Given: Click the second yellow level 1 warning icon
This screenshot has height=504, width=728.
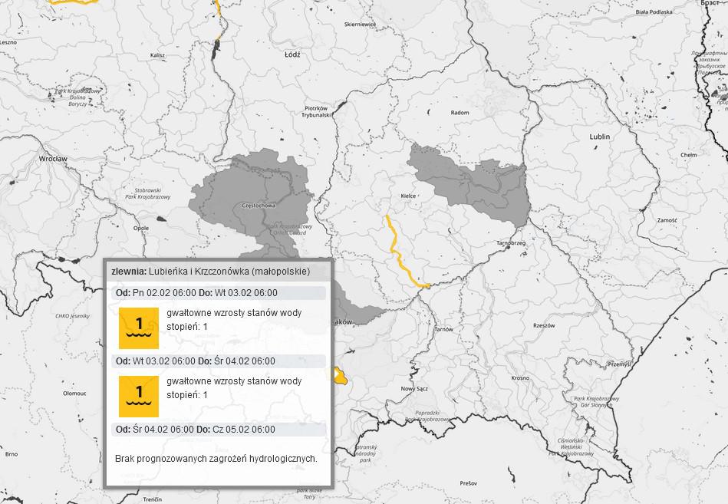Looking at the screenshot, I should click(x=139, y=396).
